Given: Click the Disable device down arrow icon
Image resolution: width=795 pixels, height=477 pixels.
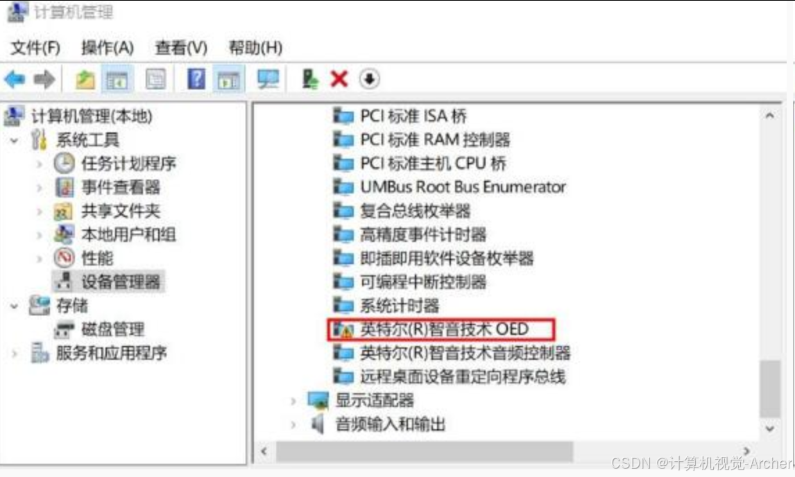Looking at the screenshot, I should (369, 79).
